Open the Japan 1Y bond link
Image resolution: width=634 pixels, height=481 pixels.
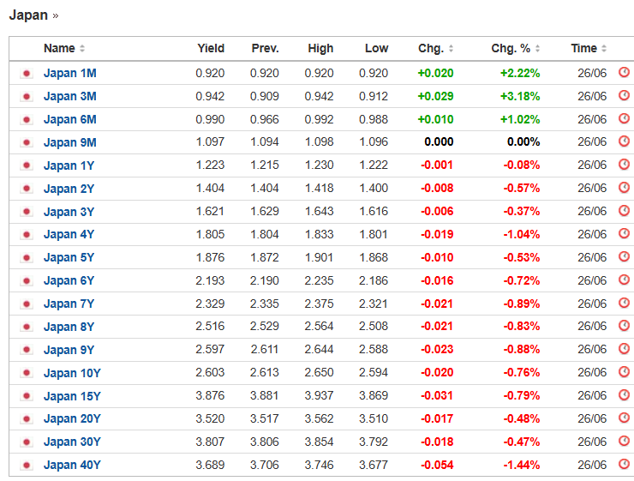point(69,165)
